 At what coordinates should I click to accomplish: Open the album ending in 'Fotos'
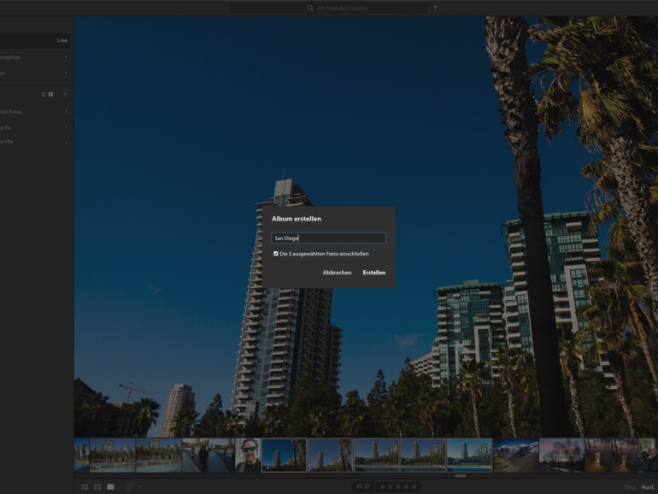point(35,112)
